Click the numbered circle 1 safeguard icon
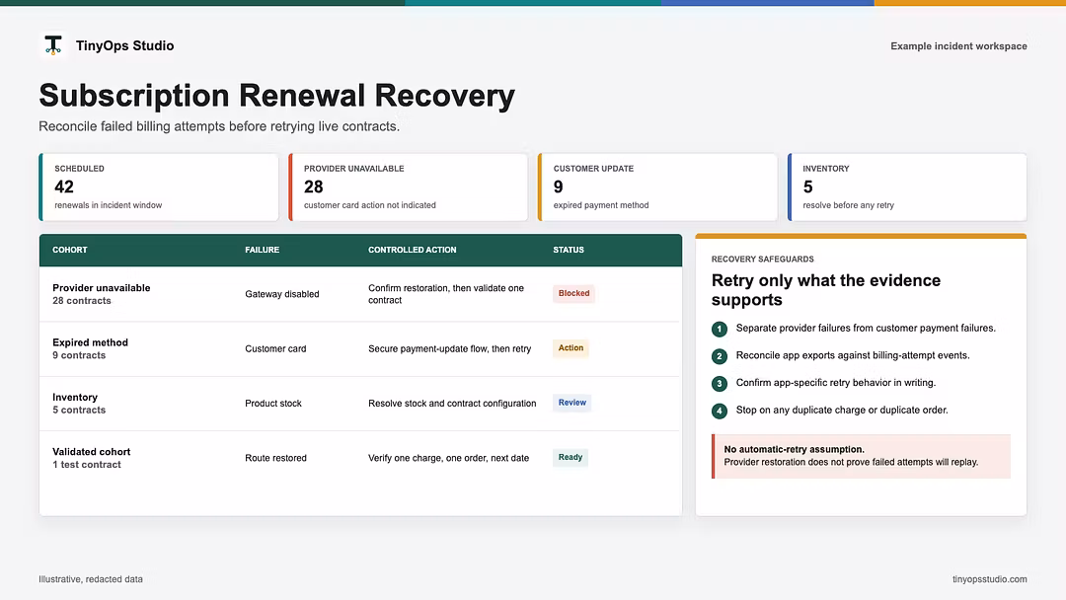Image resolution: width=1066 pixels, height=600 pixels. pyautogui.click(x=720, y=329)
